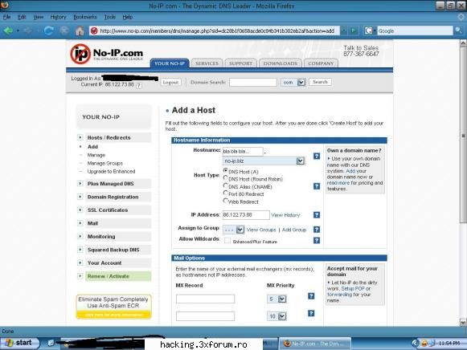Click the smiley tray icon in taskbar
This screenshot has width=467, height=350.
pos(424,344)
